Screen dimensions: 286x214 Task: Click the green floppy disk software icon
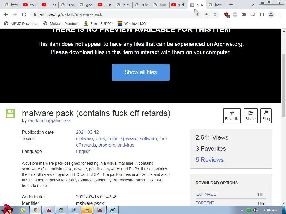(x=10, y=113)
